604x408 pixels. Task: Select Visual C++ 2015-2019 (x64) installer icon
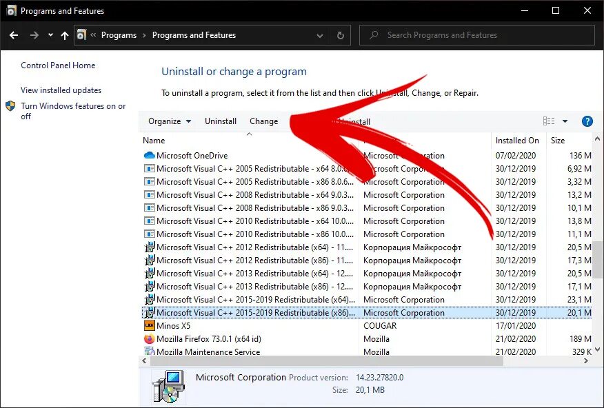click(x=150, y=300)
